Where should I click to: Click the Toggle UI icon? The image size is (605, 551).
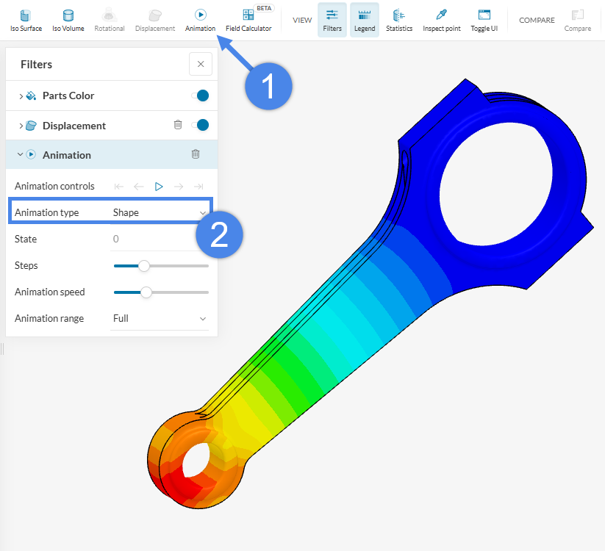(484, 15)
